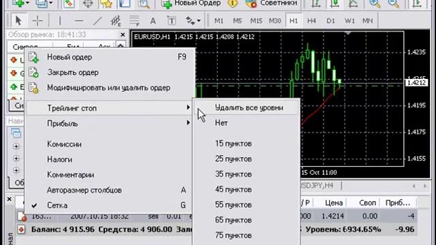The height and width of the screenshot is (245, 436).
Task: Open the new chart dropdown arrow
Action: (28, 3)
